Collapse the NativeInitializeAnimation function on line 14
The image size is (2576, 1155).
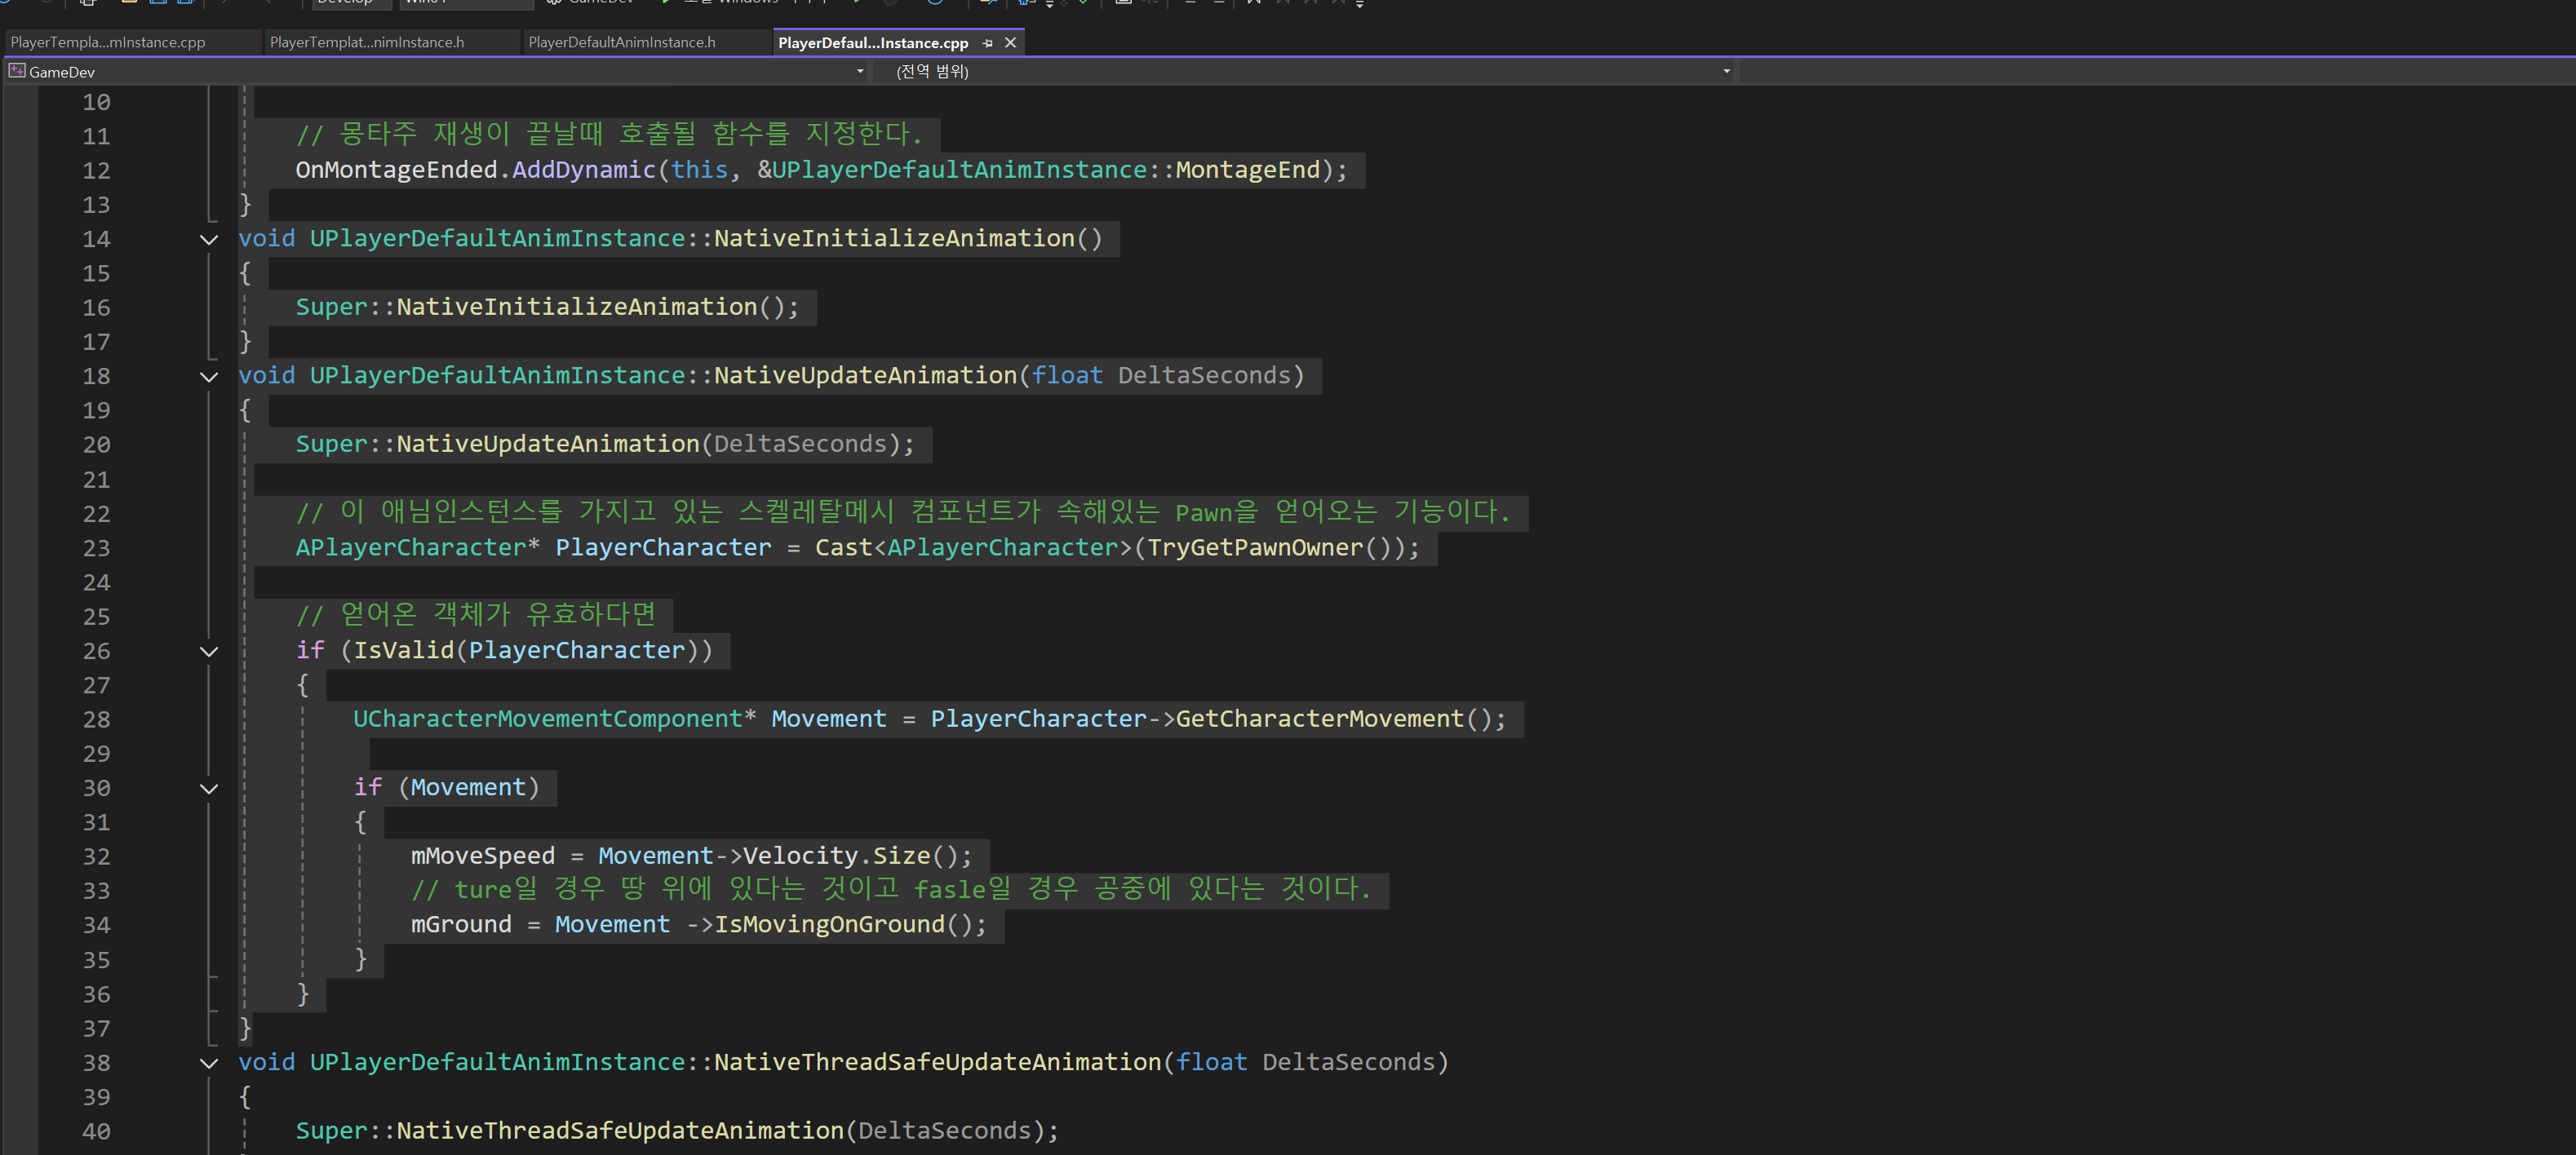209,239
